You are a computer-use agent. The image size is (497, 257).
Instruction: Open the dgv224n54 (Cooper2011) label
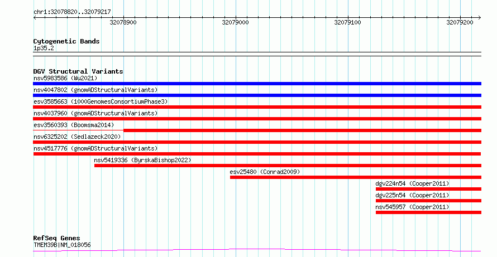[412, 183]
